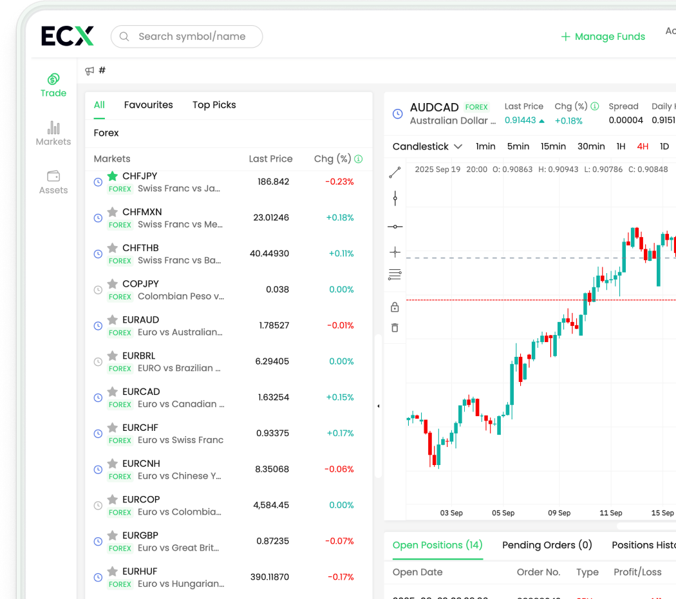
Task: Select the vertical line drawing tool
Action: click(x=395, y=198)
